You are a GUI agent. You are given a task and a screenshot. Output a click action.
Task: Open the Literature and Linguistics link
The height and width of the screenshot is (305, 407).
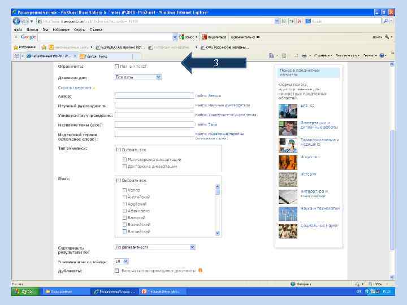[314, 194]
